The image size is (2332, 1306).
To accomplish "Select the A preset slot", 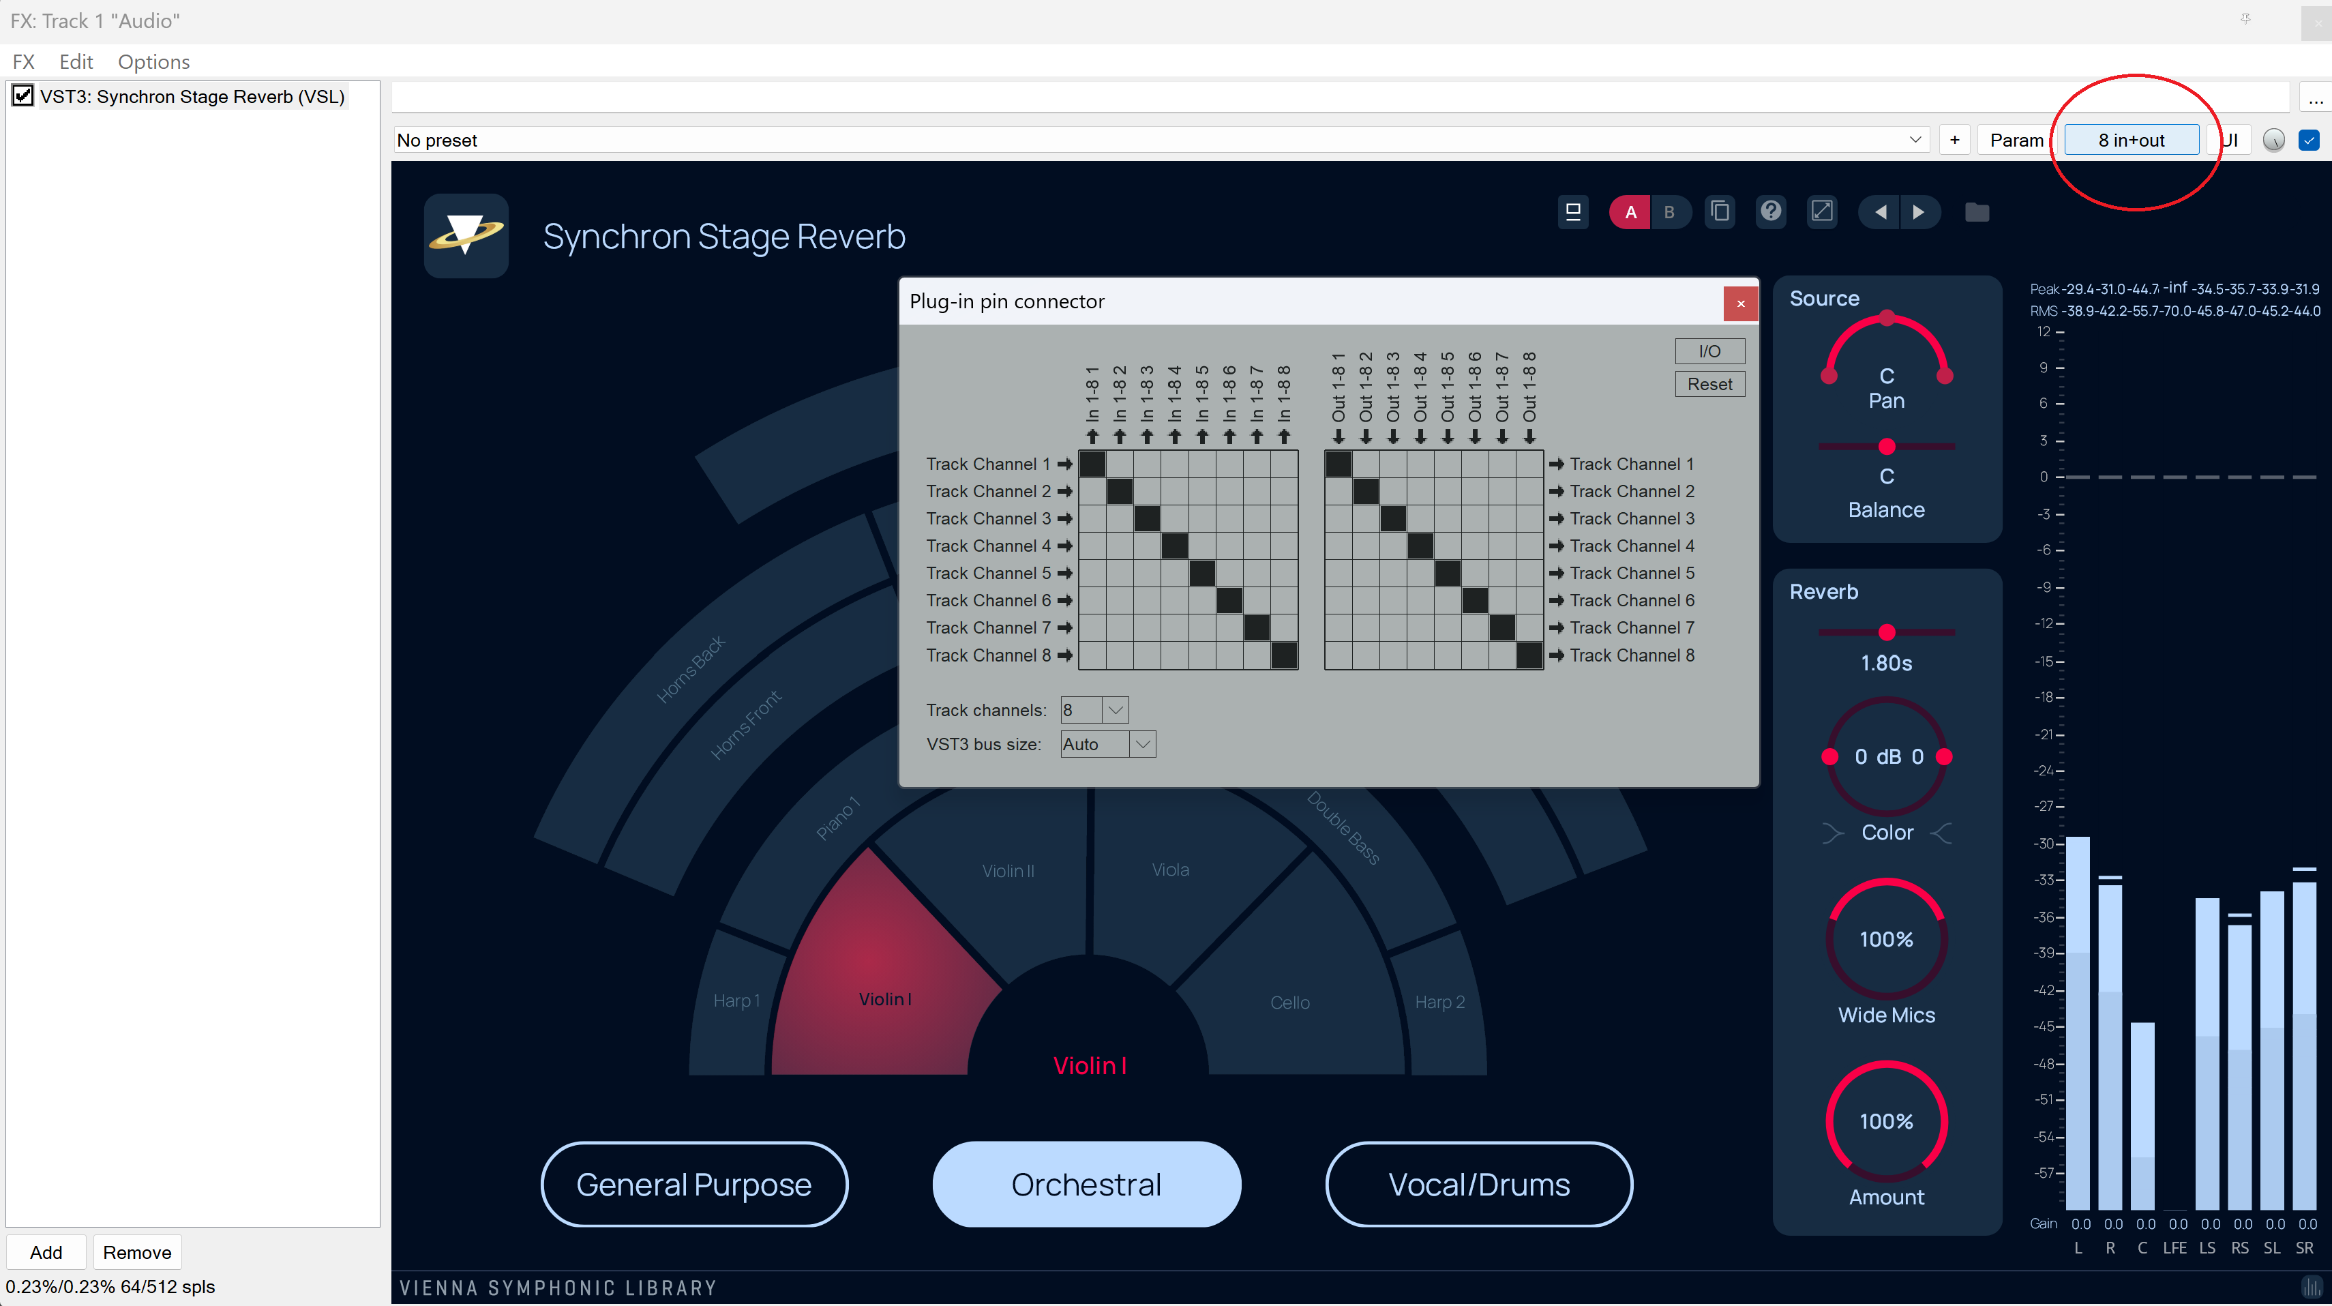I will [1630, 212].
